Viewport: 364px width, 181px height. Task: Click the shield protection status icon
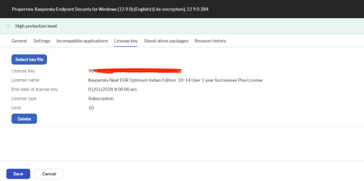coord(8,26)
